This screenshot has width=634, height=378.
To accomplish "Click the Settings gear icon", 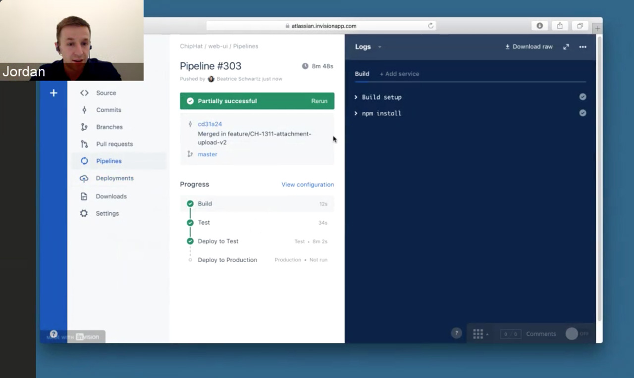I will 84,213.
